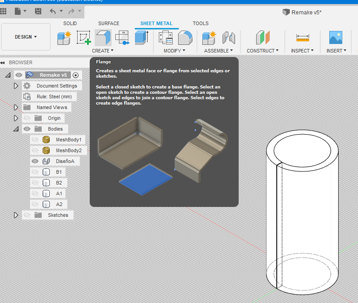Open the CONSTRUCT dropdown menu

tap(262, 51)
